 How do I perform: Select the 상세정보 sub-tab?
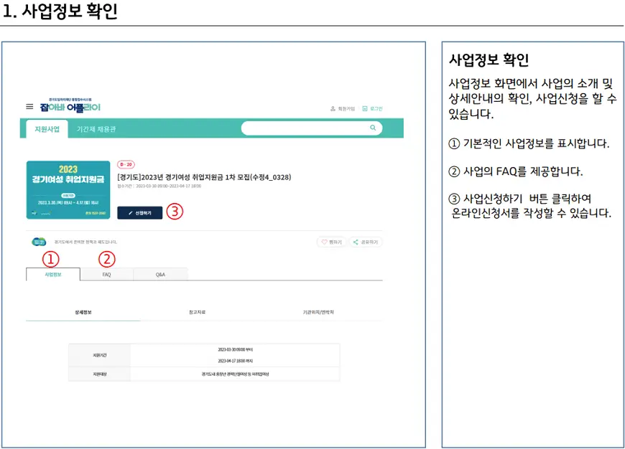(83, 313)
